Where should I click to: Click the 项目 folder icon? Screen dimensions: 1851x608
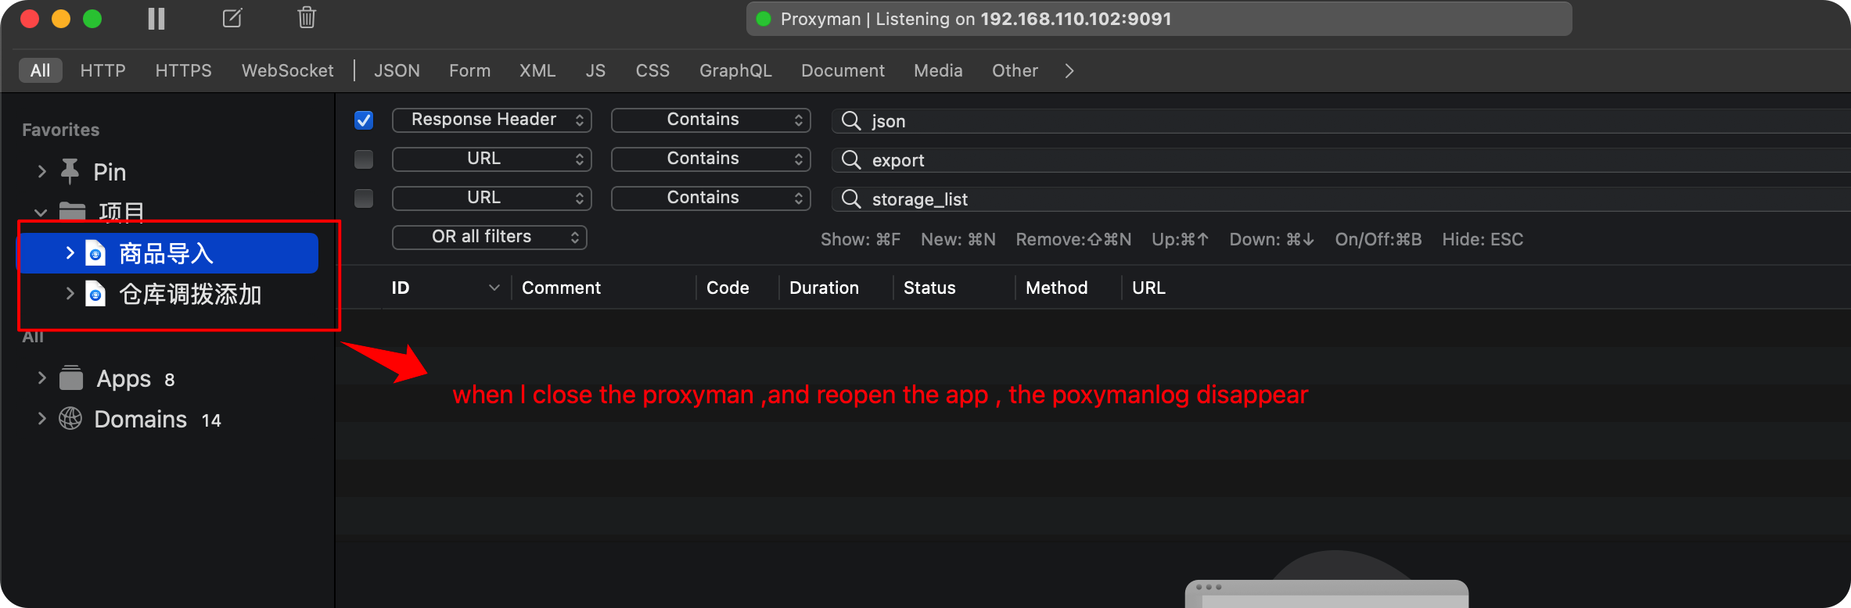pos(72,211)
